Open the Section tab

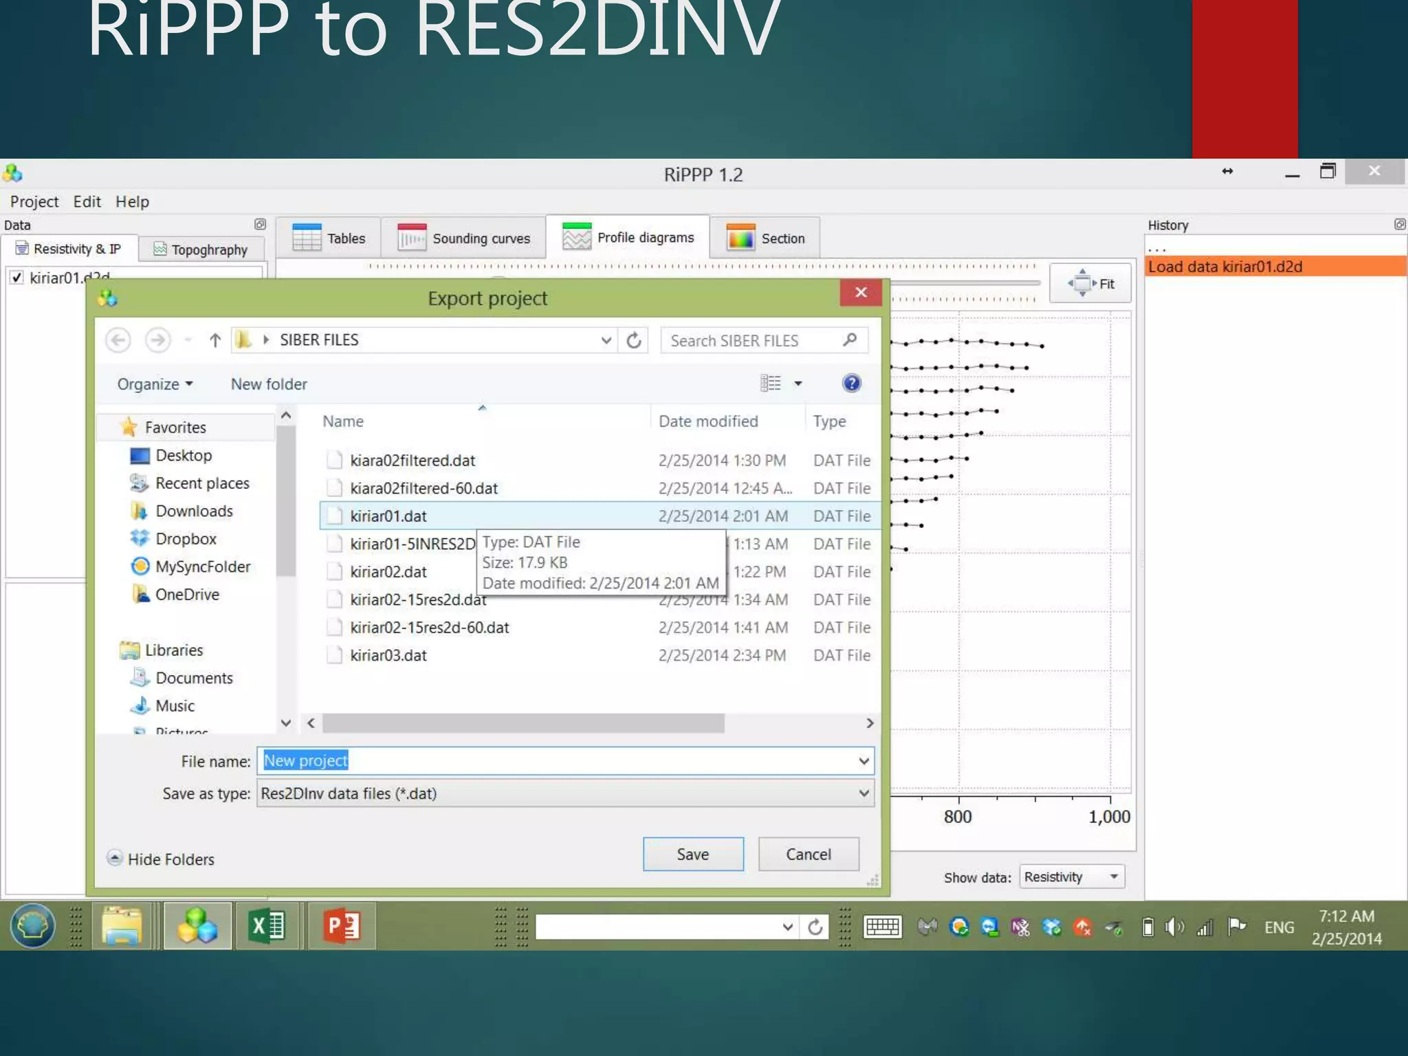[x=765, y=238]
